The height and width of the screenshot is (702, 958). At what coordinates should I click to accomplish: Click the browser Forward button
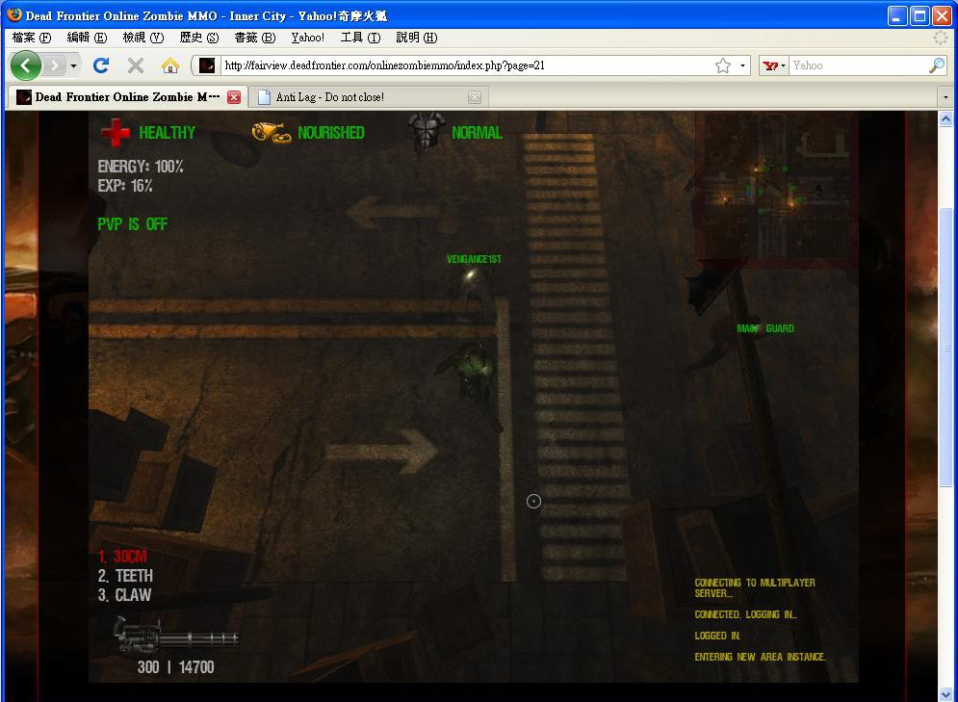pyautogui.click(x=55, y=65)
